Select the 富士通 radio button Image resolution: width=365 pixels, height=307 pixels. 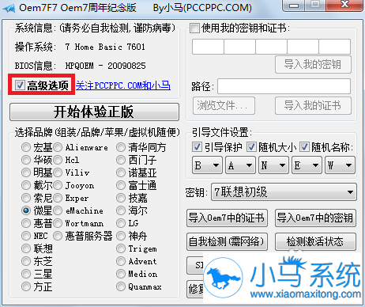[121, 185]
